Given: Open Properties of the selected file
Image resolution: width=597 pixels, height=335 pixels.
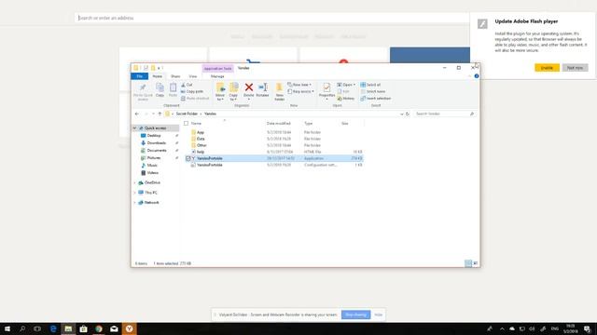Looking at the screenshot, I should [326, 90].
